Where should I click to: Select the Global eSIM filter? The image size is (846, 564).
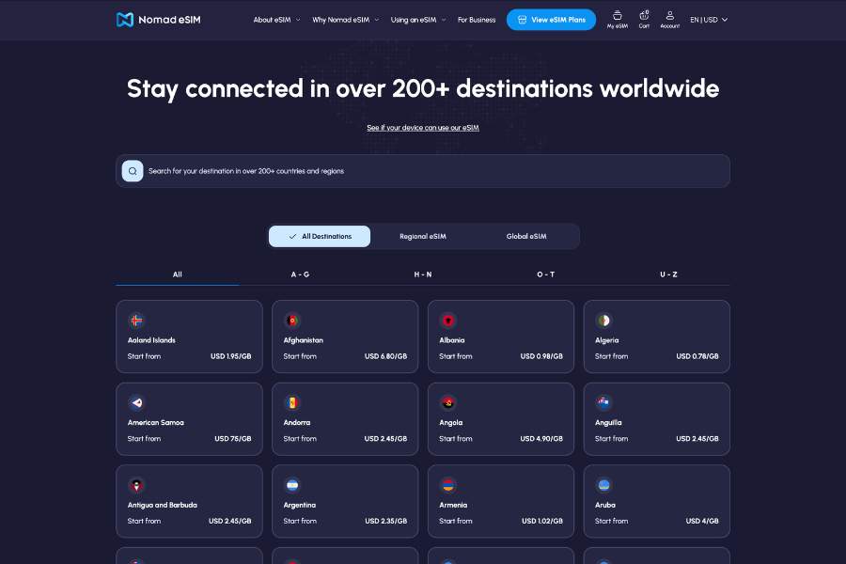pos(526,236)
